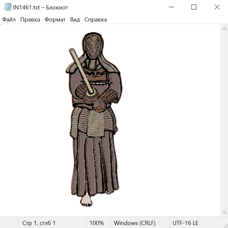Screen dimensions: 228x228
Task: Click the UTF-16 LE encoding indicator
Action: tap(185, 223)
